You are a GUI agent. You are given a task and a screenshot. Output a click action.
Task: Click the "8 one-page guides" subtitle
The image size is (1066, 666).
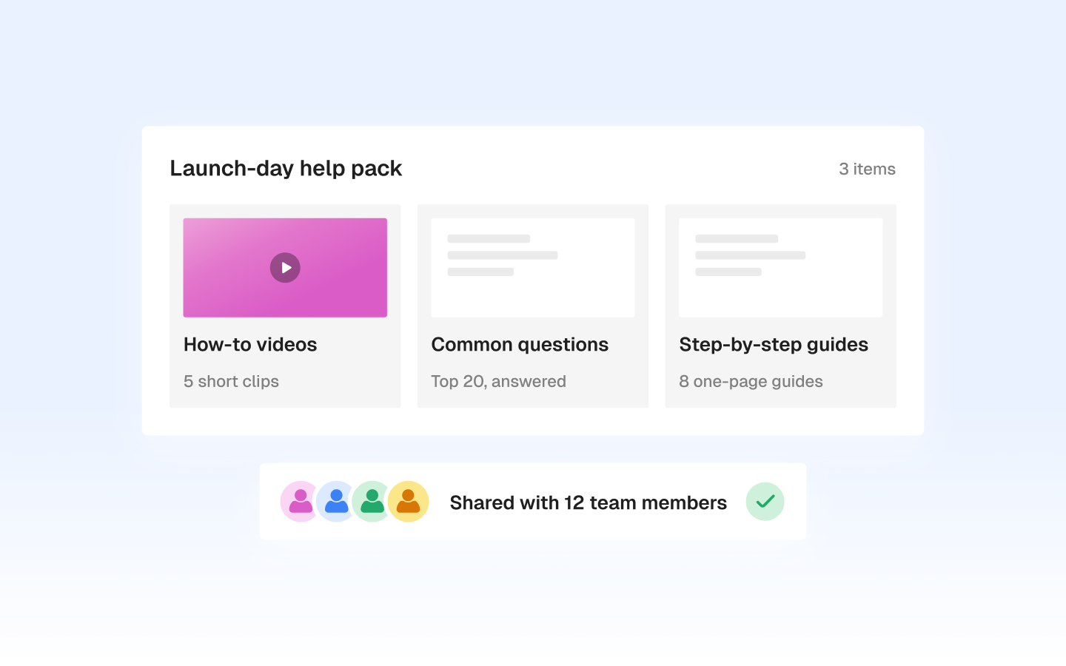751,382
